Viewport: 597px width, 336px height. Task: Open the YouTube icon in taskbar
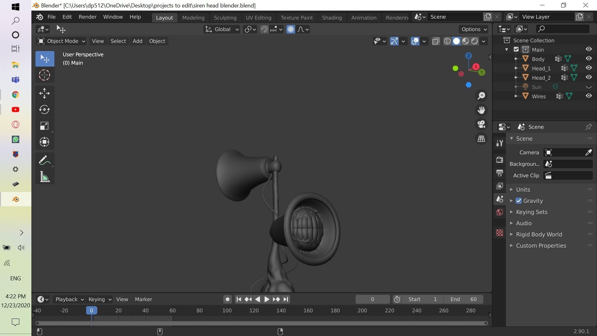(x=15, y=110)
